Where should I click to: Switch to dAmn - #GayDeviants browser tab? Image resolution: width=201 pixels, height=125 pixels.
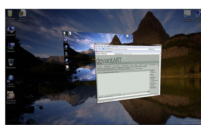pyautogui.click(x=105, y=54)
